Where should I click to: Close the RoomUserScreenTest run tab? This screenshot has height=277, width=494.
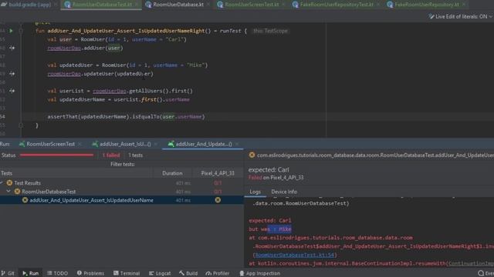tap(80, 144)
